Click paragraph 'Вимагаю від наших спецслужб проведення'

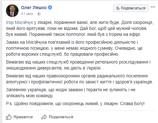coord(78,65)
